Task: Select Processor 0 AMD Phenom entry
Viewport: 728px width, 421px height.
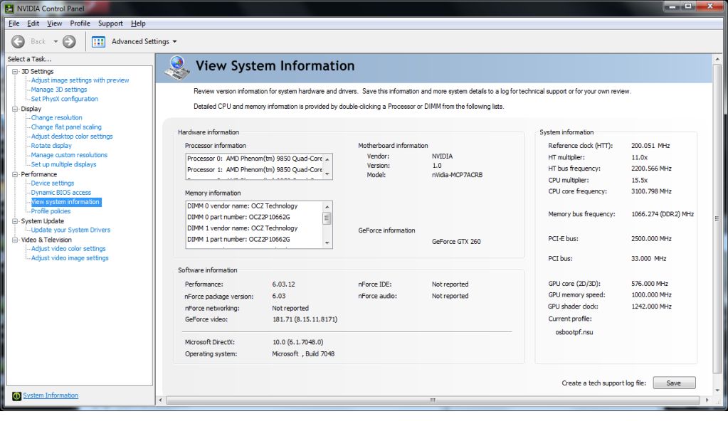Action: tap(255, 159)
